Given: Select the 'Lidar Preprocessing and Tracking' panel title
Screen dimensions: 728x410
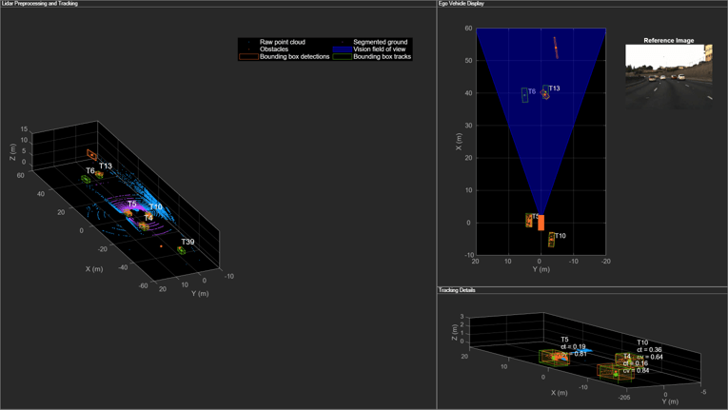Looking at the screenshot, I should tap(39, 3).
